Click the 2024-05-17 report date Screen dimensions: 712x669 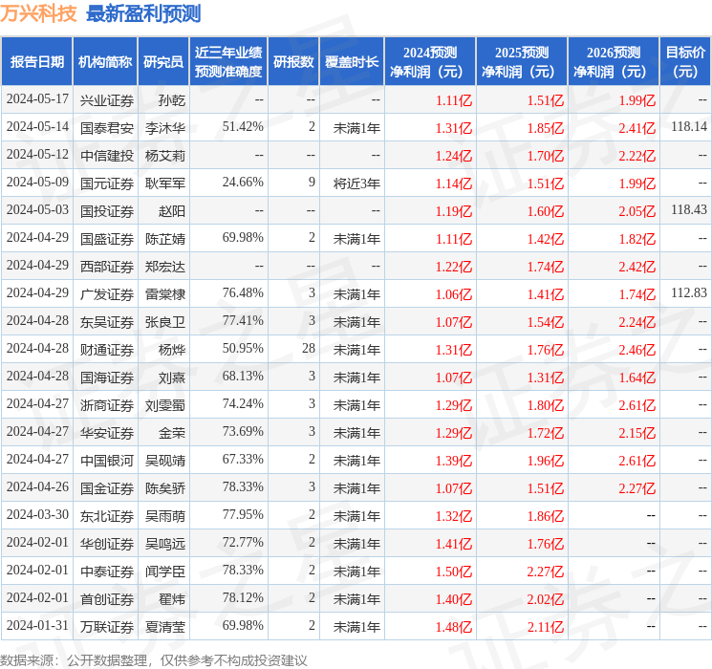(x=37, y=99)
